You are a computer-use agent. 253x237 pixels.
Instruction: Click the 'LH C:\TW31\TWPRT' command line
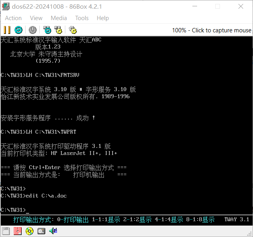[x=39, y=132]
